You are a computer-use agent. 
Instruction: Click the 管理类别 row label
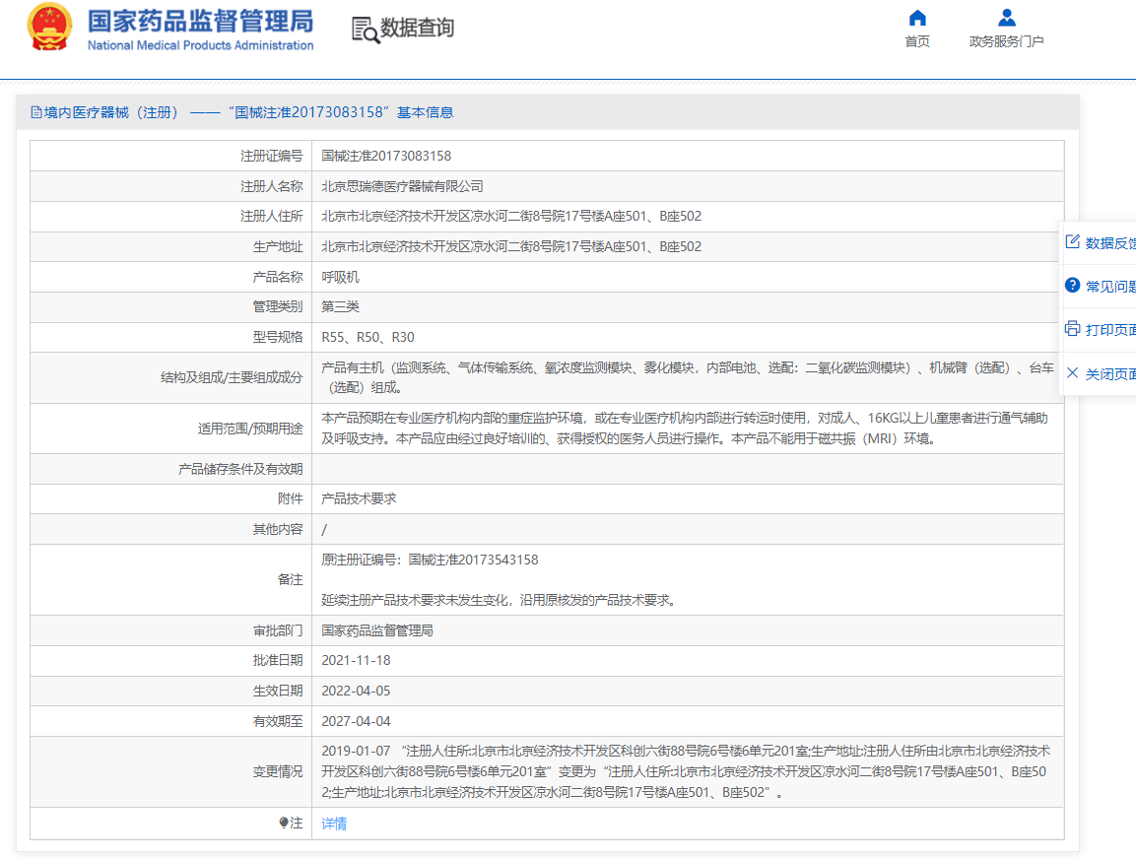[278, 306]
